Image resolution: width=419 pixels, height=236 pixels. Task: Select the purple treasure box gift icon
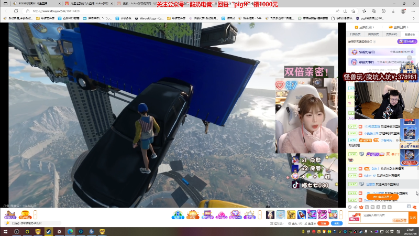207,215
